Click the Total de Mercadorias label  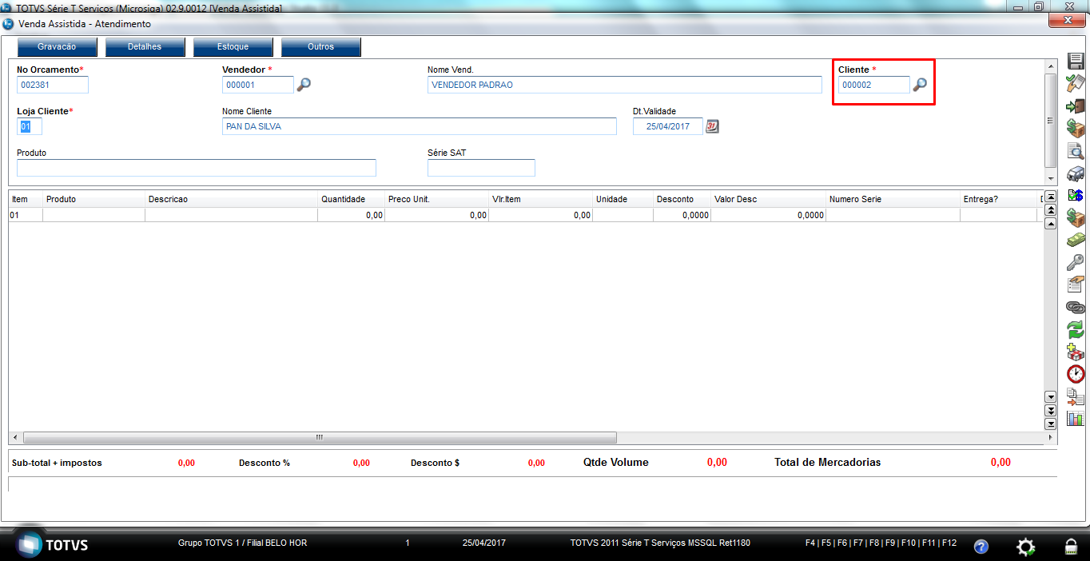(x=828, y=462)
